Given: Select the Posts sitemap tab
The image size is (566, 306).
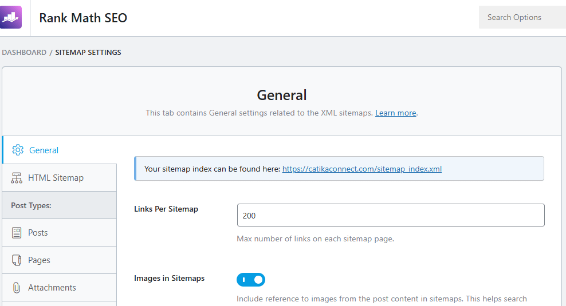Looking at the screenshot, I should pyautogui.click(x=38, y=233).
